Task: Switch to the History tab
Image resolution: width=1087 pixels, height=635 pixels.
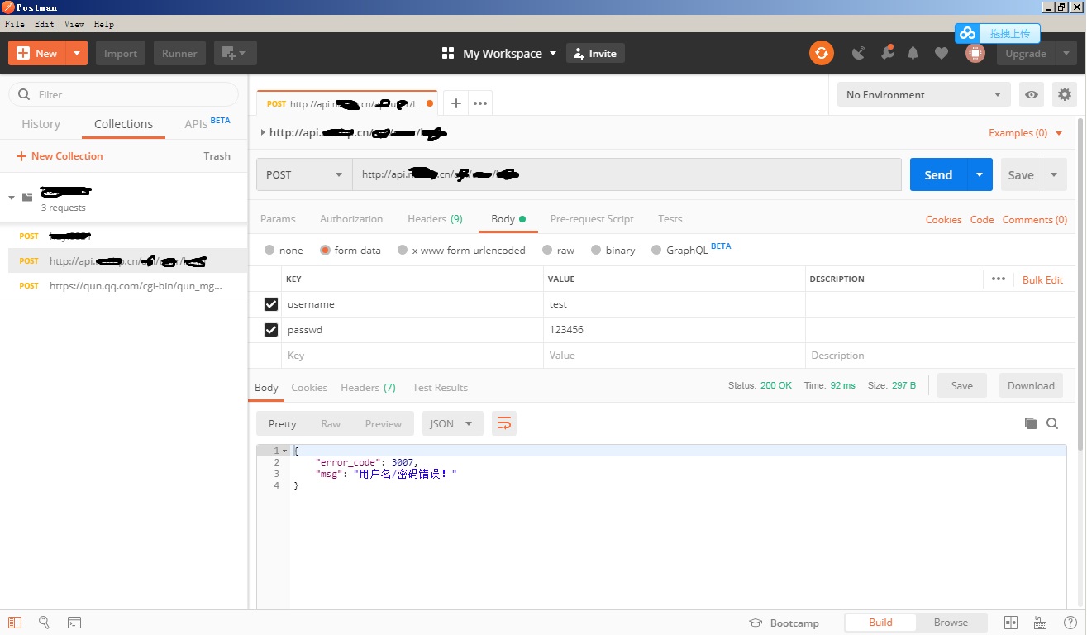Action: tap(41, 124)
